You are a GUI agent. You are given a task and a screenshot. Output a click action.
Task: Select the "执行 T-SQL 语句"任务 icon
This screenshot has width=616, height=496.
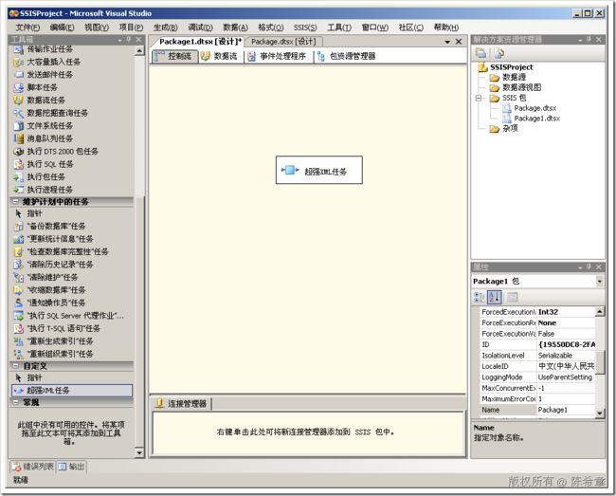click(18, 328)
